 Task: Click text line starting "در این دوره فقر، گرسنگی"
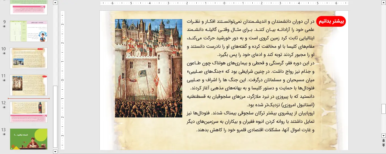coord(250,63)
